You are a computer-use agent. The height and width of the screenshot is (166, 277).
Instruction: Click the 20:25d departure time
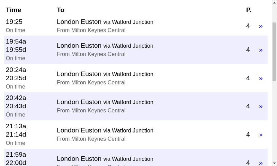click(x=16, y=78)
